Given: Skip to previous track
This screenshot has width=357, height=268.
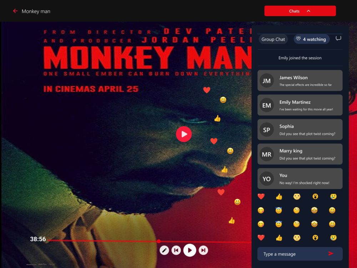Looking at the screenshot, I should 176,250.
